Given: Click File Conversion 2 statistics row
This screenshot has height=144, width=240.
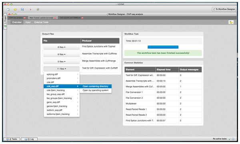Looking at the screenshot, I should click(x=163, y=98).
